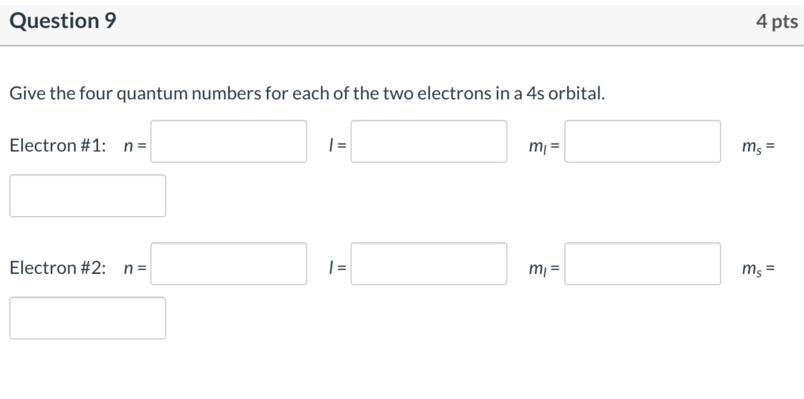Click the 'n =' label in Electron #2 row
Screen dimensions: 804x399
(135, 268)
